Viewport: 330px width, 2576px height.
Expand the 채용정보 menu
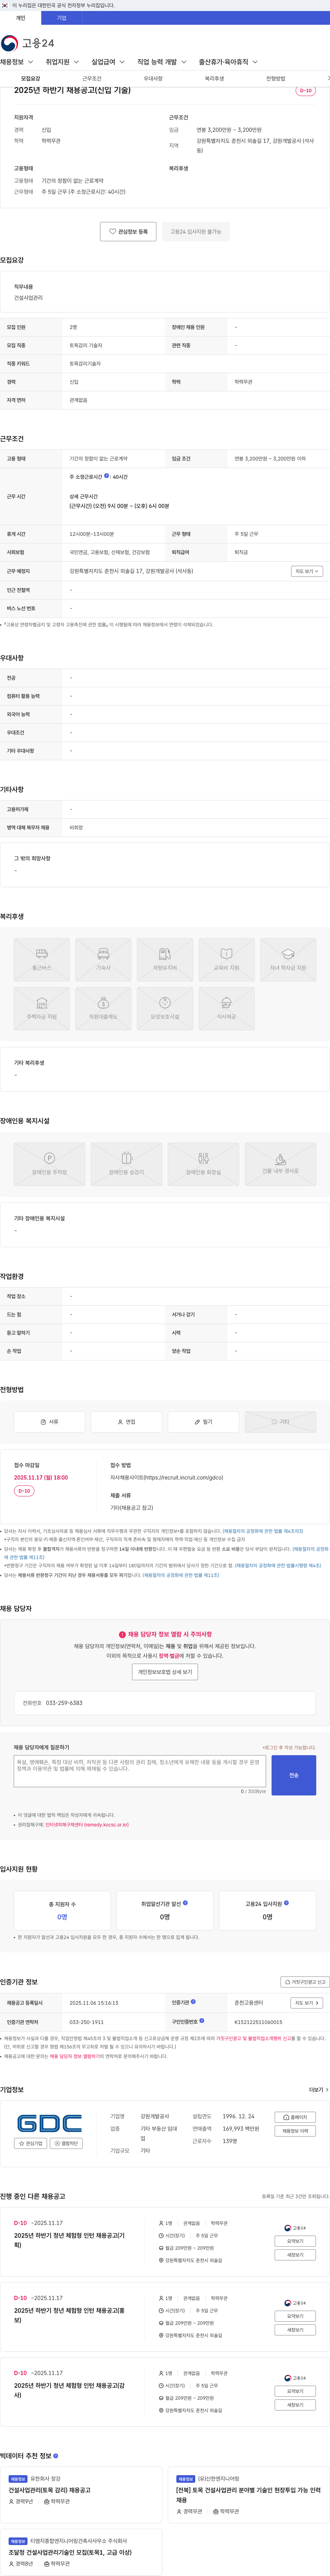coord(17,62)
